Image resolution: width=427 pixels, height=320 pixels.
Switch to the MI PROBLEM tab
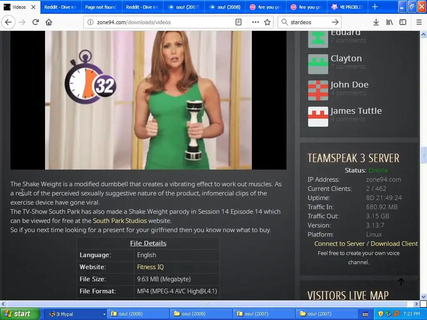tap(347, 7)
